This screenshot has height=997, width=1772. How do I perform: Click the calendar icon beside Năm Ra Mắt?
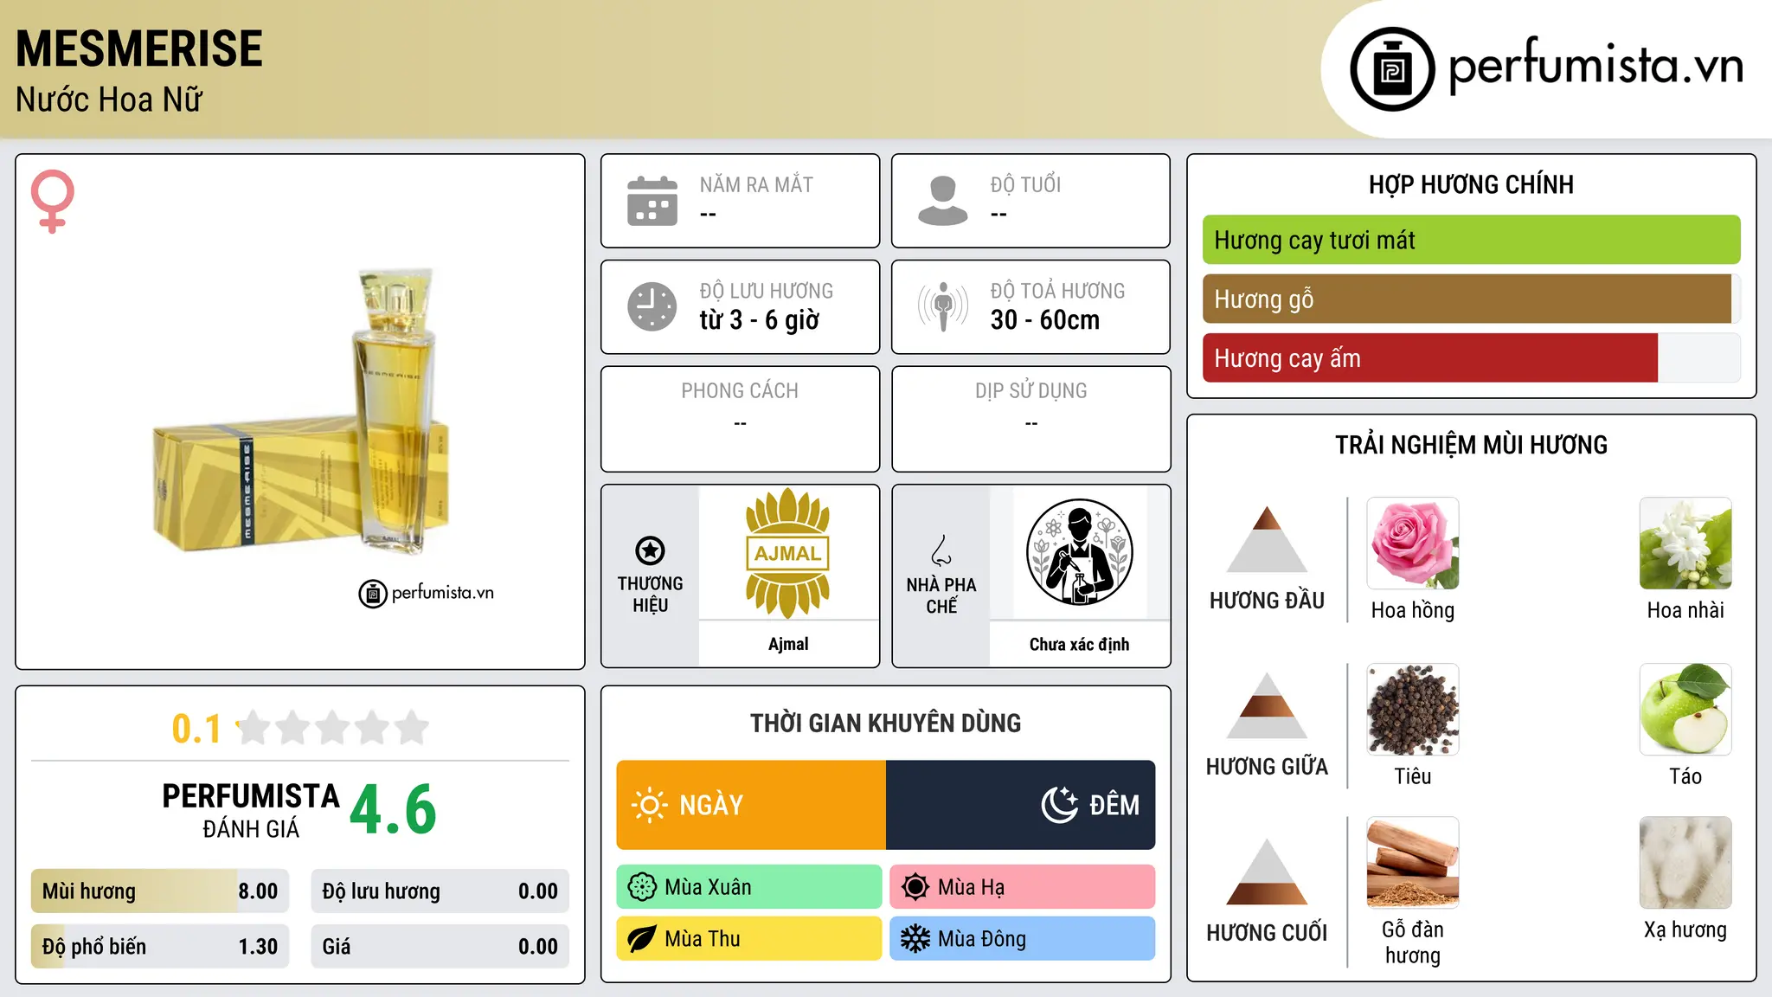652,201
